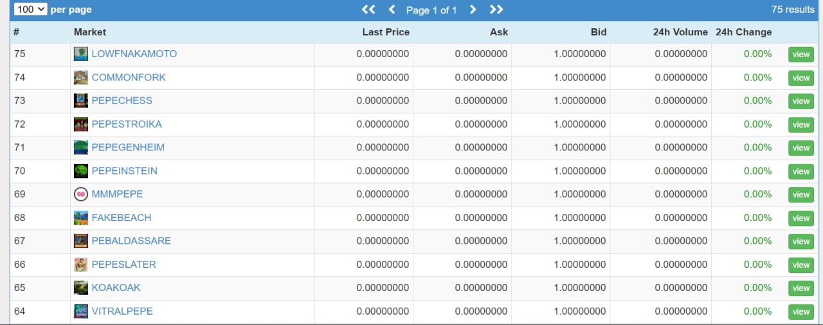Sort by the Last Price column header
Screen dimensions: 823x325
pyautogui.click(x=386, y=32)
